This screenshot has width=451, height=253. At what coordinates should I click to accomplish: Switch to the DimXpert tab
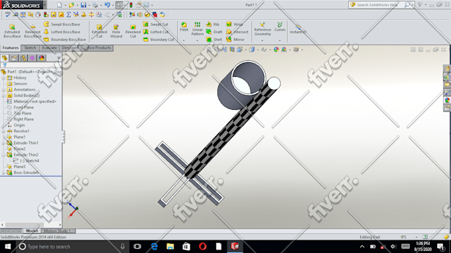(x=70, y=48)
